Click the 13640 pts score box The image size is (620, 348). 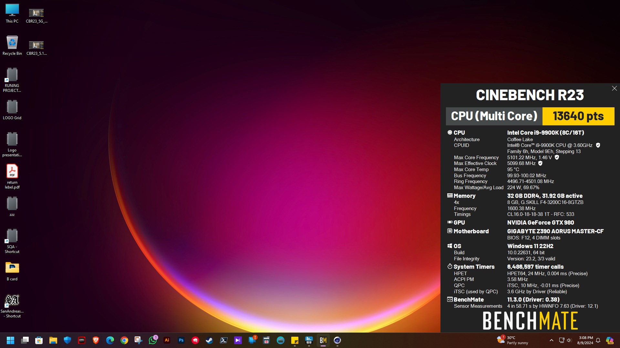coord(578,116)
